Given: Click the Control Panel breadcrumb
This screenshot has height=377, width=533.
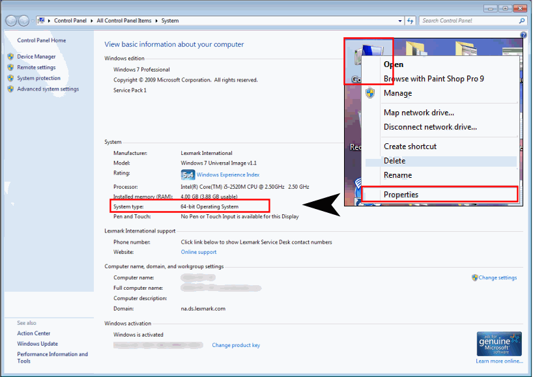Looking at the screenshot, I should coord(70,21).
